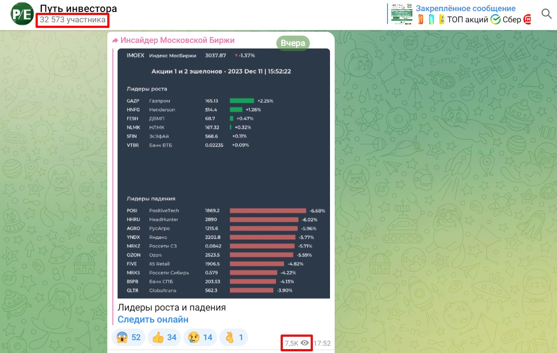Open the Путь инвестора channel avatar

(x=22, y=14)
